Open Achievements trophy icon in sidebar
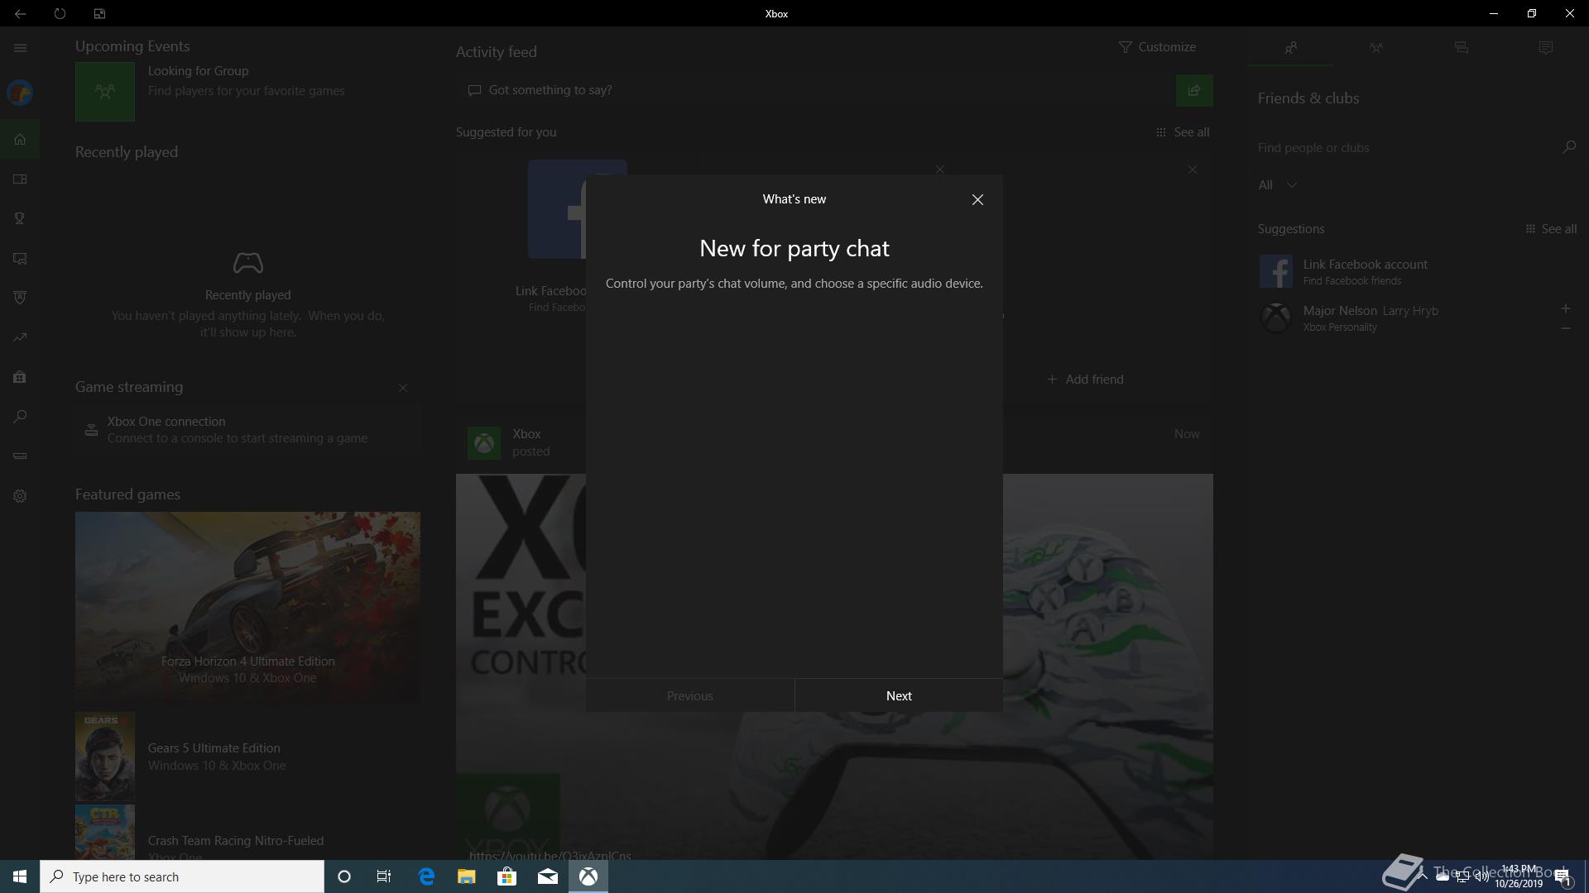 coord(20,218)
